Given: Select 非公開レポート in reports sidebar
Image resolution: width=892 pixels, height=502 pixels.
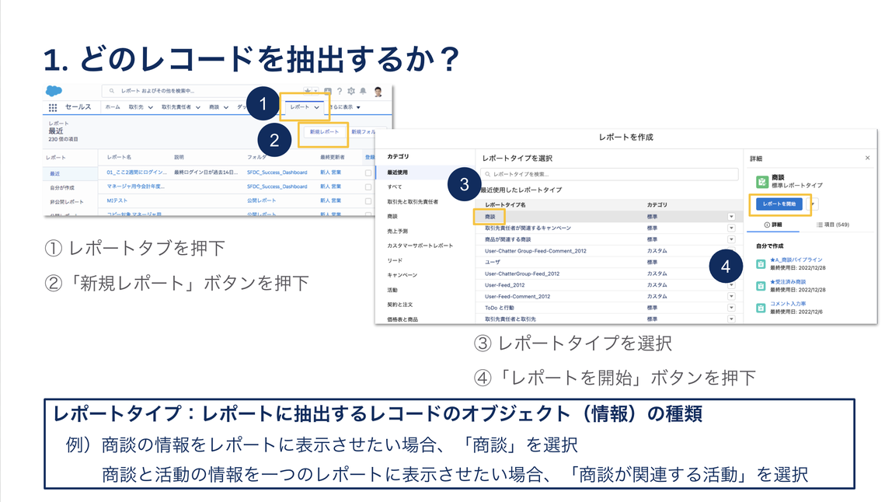Looking at the screenshot, I should 67,202.
